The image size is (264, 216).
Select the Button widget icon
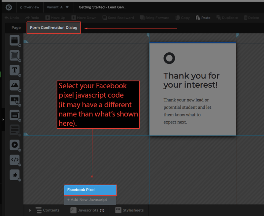[x=15, y=100]
